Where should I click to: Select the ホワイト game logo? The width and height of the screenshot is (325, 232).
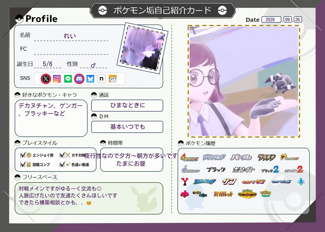click(243, 170)
